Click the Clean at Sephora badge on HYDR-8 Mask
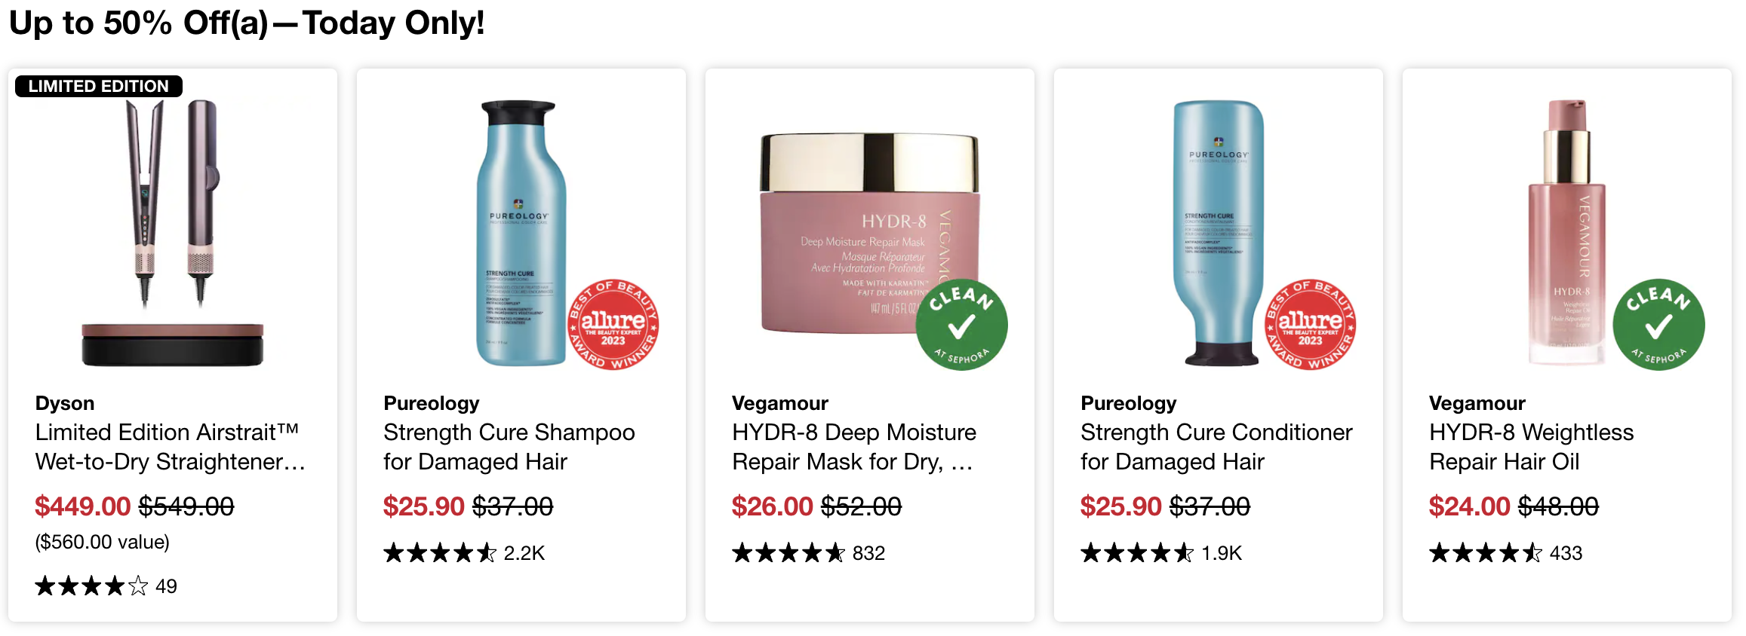Screen dimensions: 1746x636 coord(962,325)
